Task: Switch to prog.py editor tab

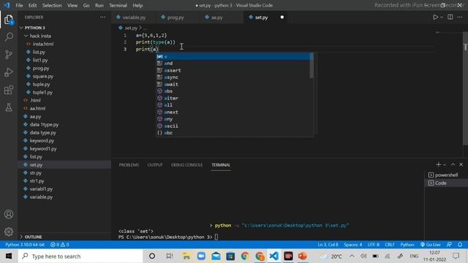Action: [x=175, y=18]
